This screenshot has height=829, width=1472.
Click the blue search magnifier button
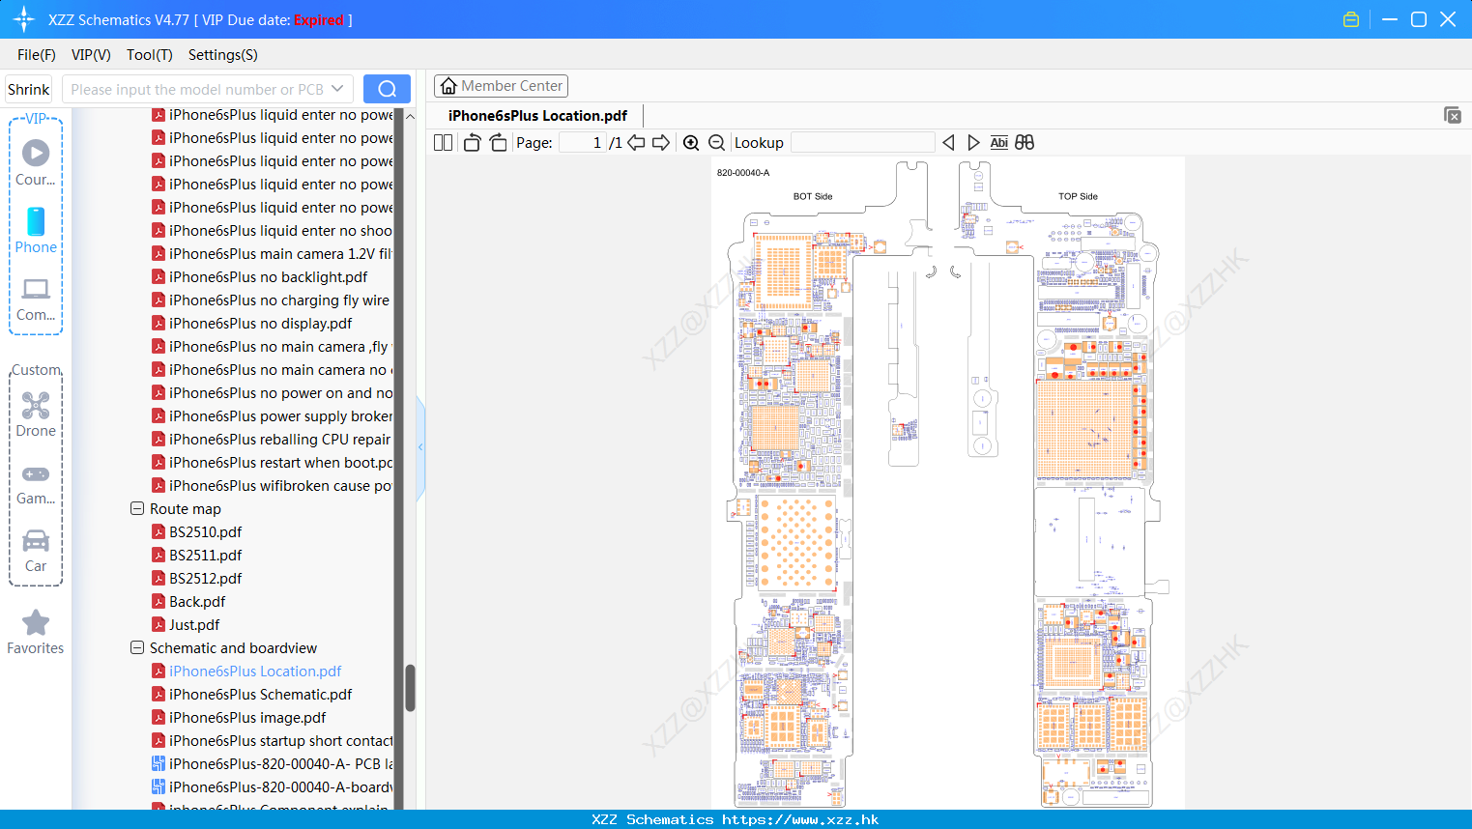[x=387, y=89]
